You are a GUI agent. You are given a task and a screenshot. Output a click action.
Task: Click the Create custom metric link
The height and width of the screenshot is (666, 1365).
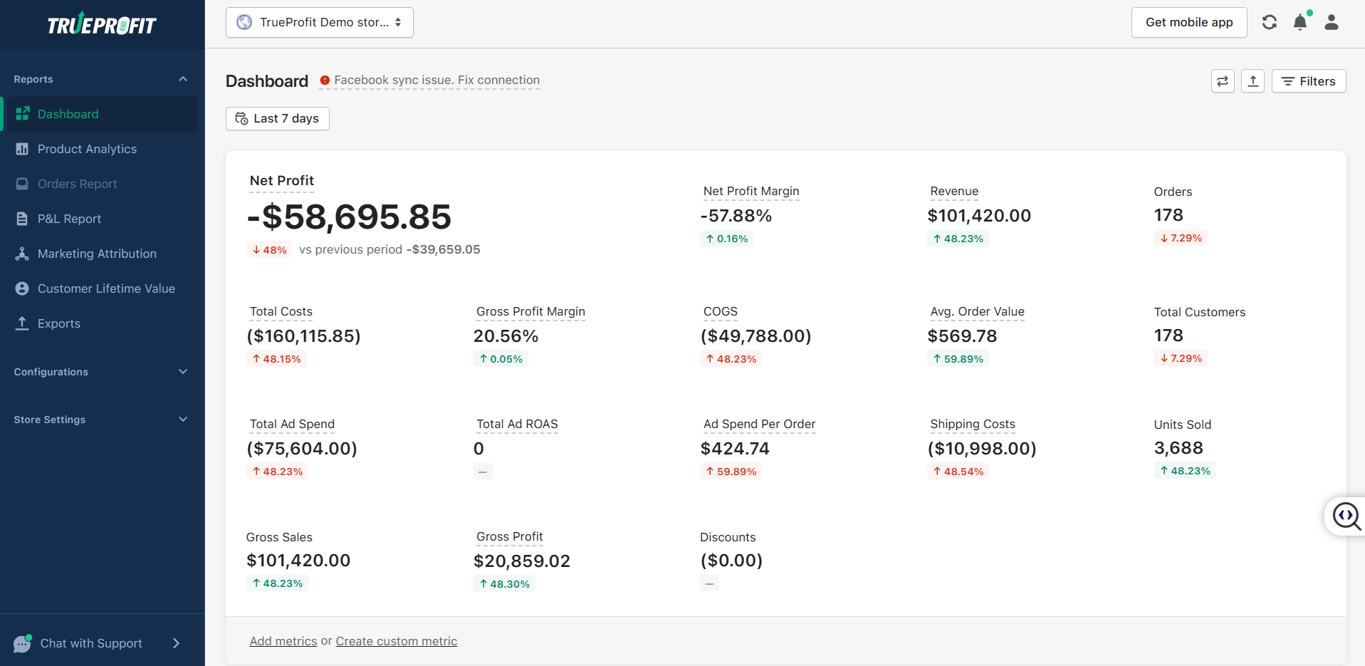tap(397, 641)
